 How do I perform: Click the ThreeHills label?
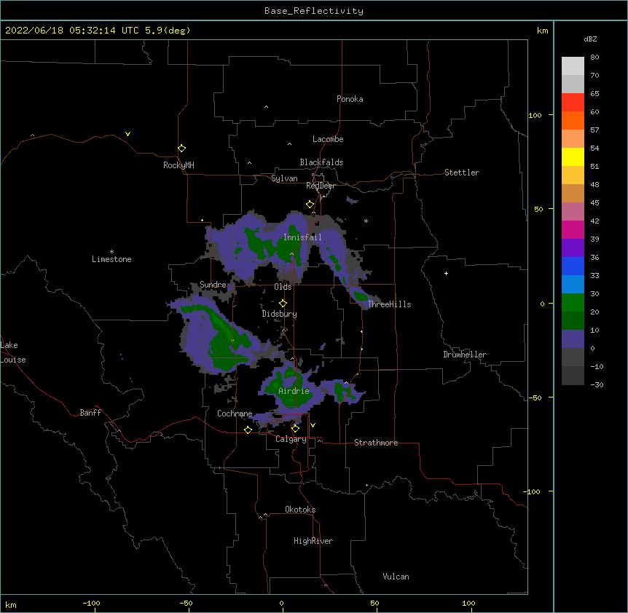[x=389, y=304]
